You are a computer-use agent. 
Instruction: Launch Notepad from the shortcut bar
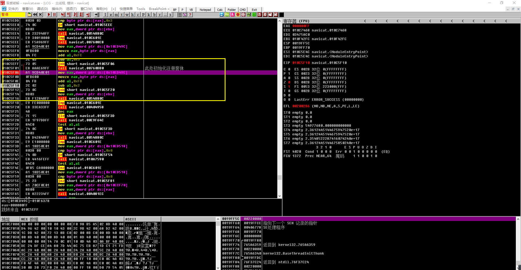[205, 10]
